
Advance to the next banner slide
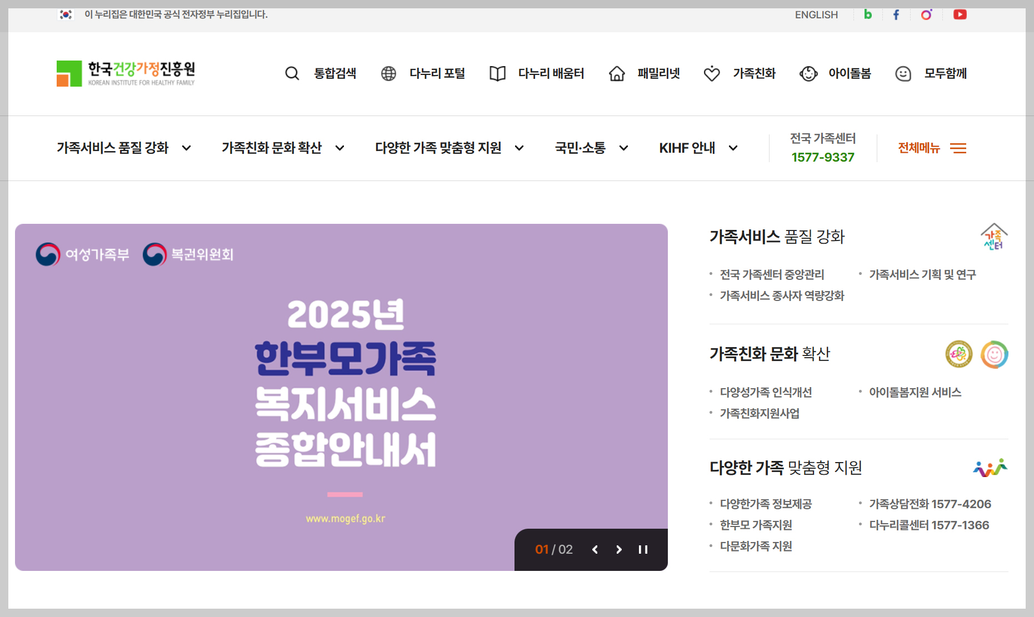pyautogui.click(x=618, y=549)
